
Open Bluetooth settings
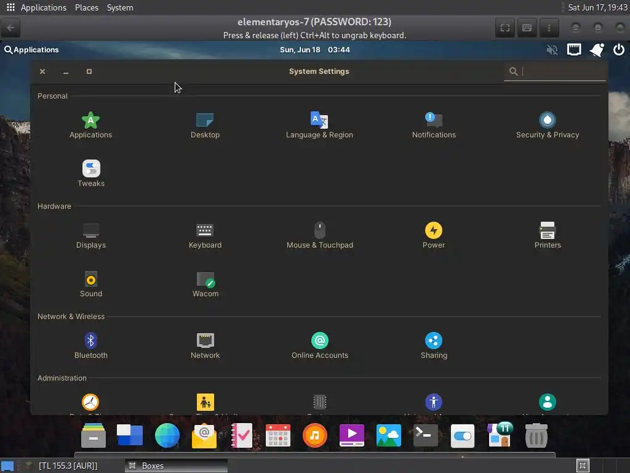pyautogui.click(x=91, y=346)
